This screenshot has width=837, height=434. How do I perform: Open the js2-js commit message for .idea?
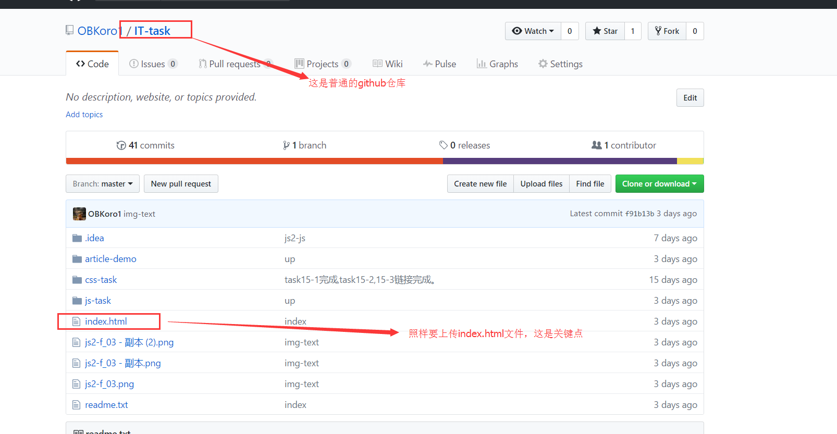coord(295,238)
